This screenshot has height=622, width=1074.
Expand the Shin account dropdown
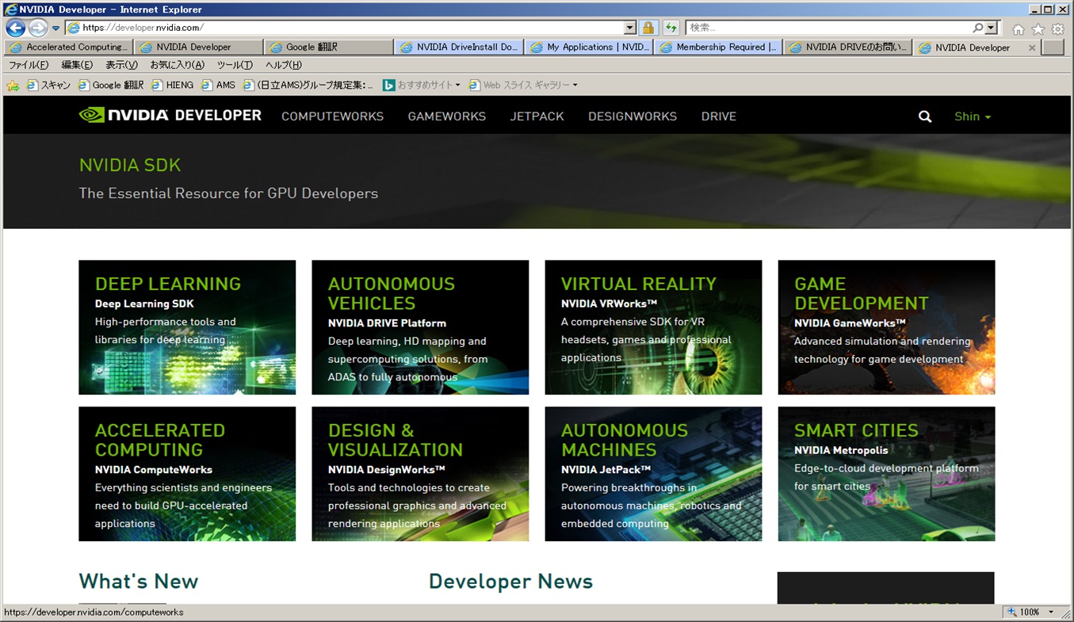pyautogui.click(x=973, y=116)
